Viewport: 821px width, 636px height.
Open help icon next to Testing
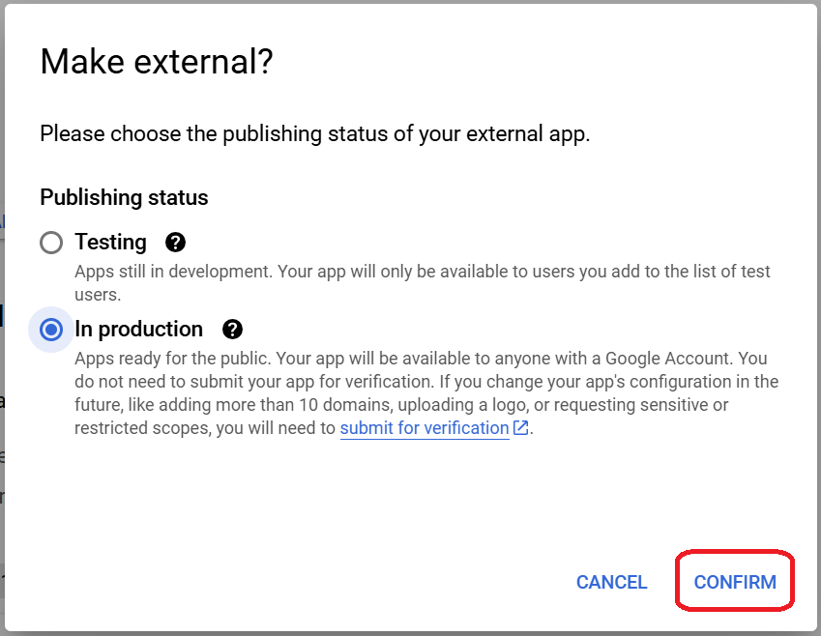coord(175,243)
